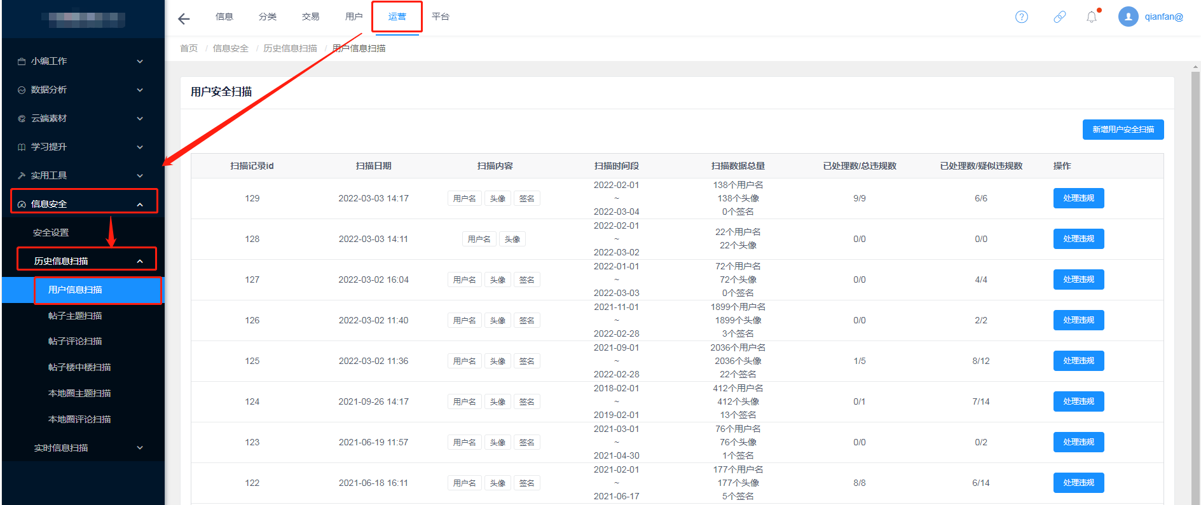
Task: Click the 1/5 processed count cell
Action: click(x=860, y=361)
